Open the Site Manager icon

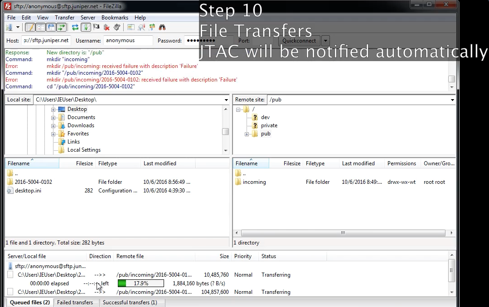[x=9, y=28]
